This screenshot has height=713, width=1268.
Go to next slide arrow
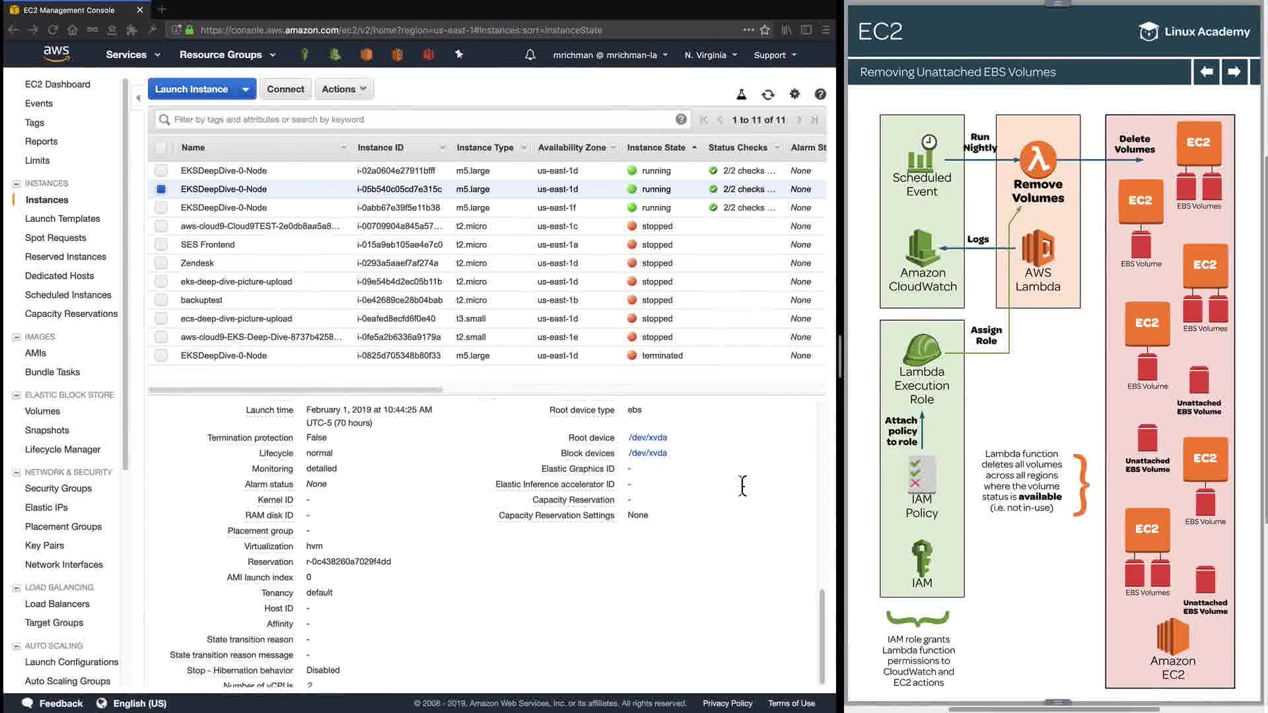(1234, 72)
